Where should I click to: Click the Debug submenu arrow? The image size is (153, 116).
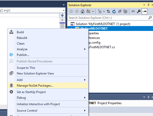(x=85, y=98)
